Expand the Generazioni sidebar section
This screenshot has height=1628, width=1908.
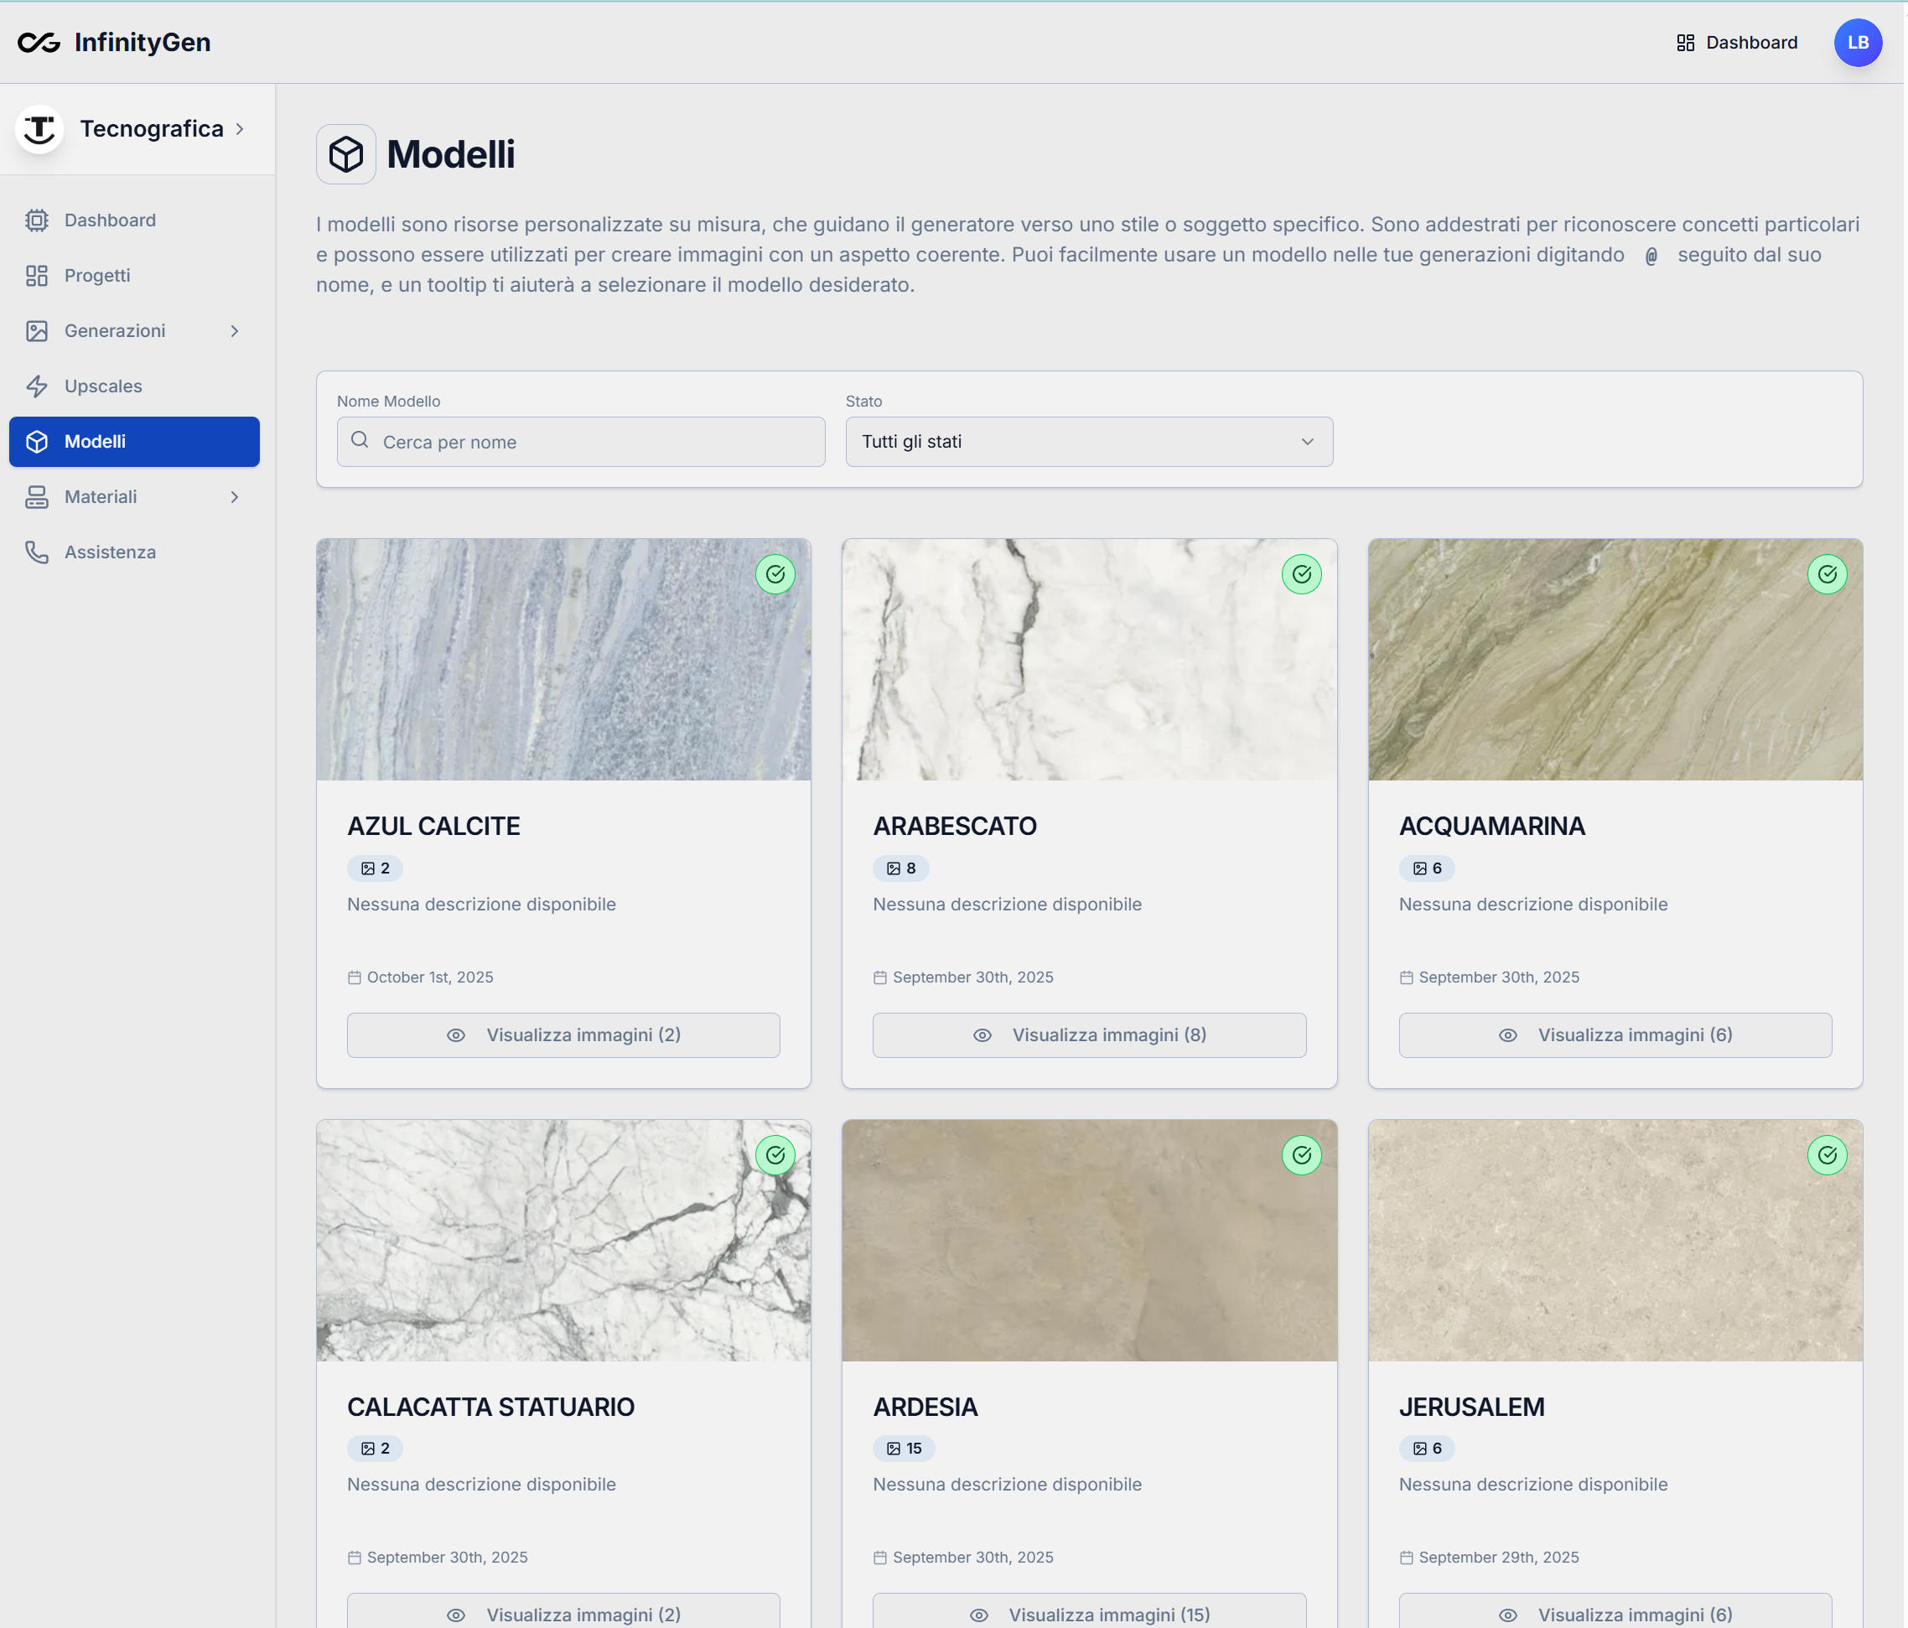235,330
